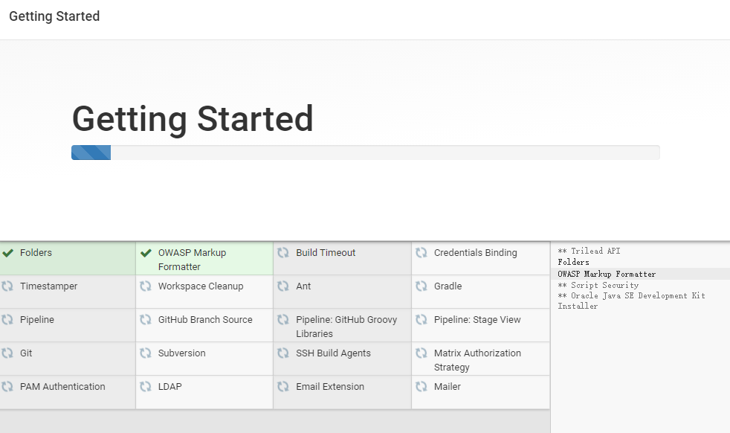This screenshot has height=433, width=730.
Task: Select the Email Extension plugin cell
Action: pyautogui.click(x=342, y=392)
